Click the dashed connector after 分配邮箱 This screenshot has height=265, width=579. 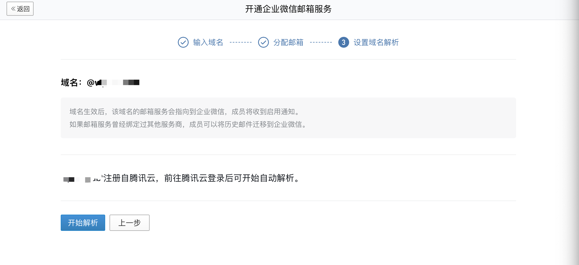coord(321,42)
